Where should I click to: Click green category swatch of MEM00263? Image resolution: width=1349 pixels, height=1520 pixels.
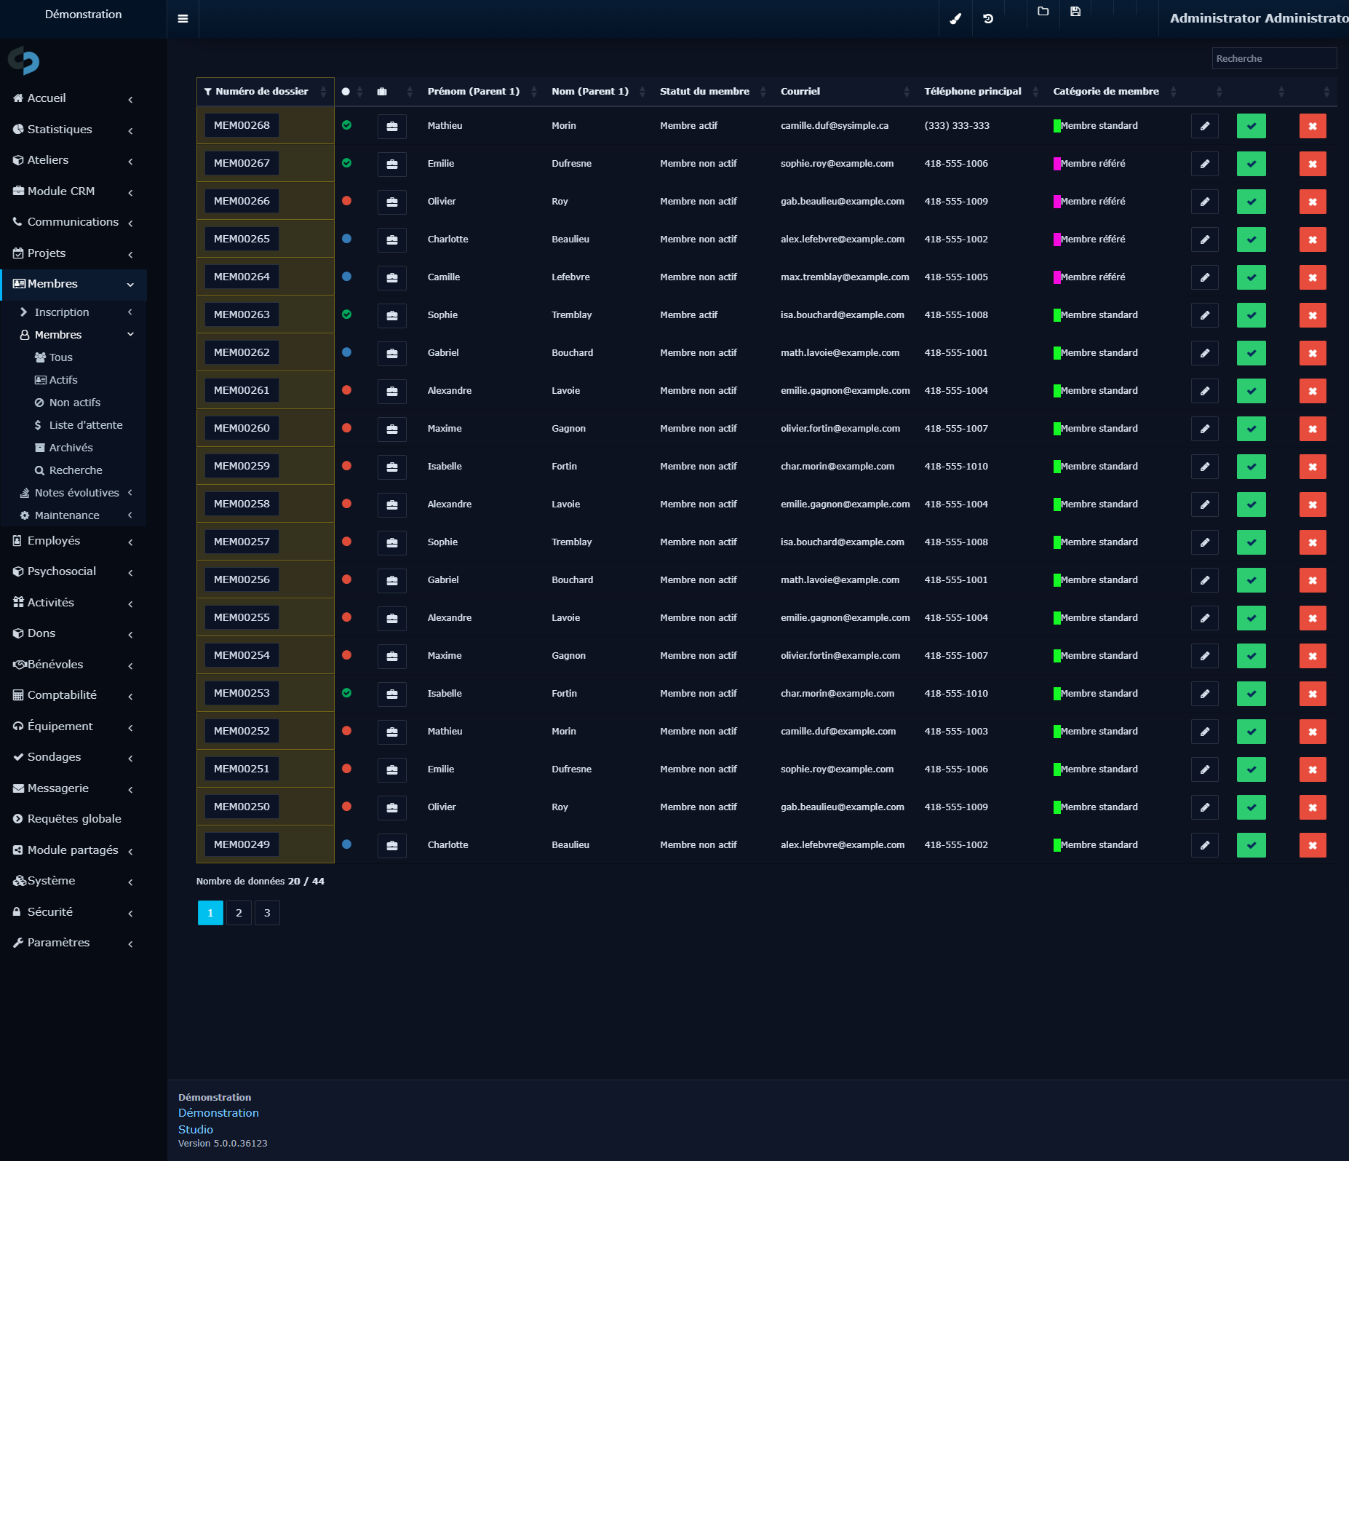point(1057,315)
